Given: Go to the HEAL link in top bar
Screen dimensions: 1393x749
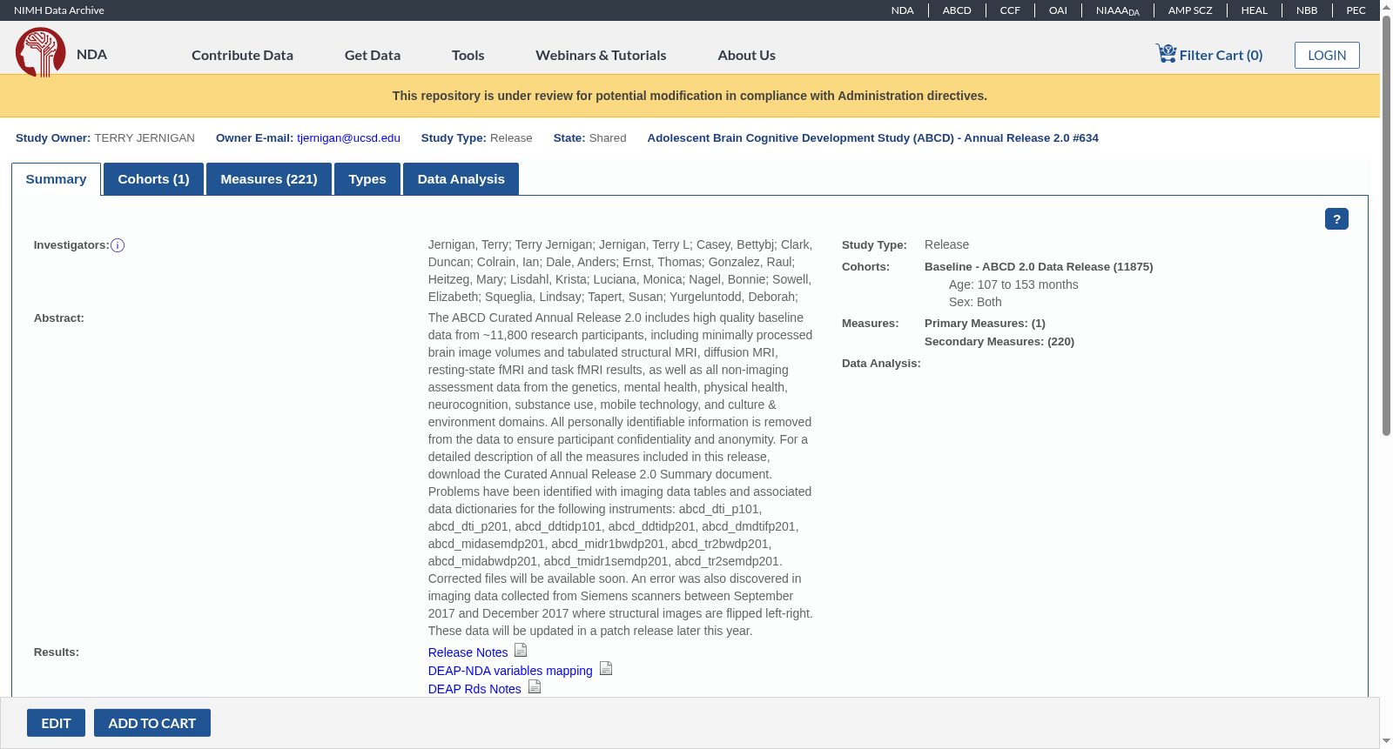Looking at the screenshot, I should [x=1254, y=10].
